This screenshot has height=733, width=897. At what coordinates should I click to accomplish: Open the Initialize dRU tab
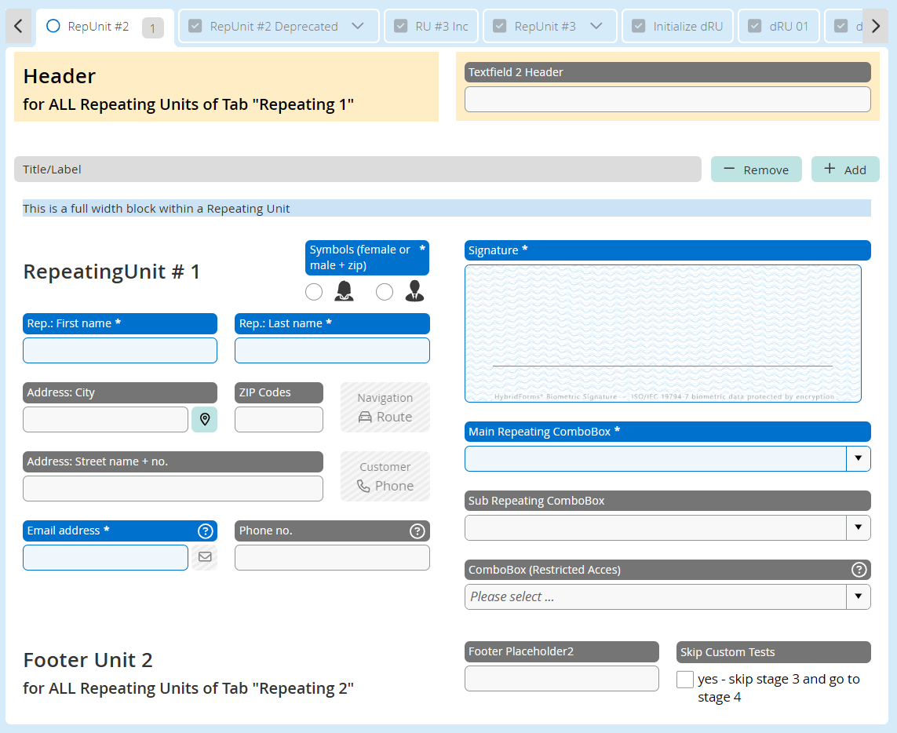tap(678, 27)
